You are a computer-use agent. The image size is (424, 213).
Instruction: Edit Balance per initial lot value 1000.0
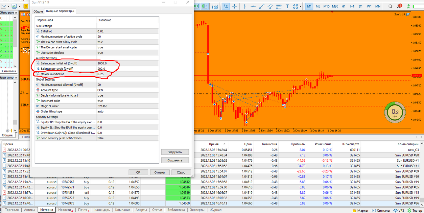click(x=128, y=63)
